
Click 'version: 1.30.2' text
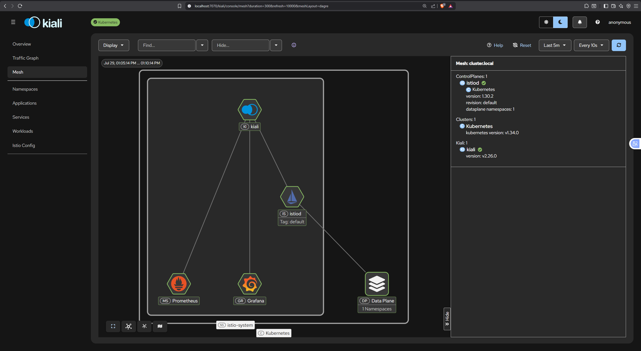tap(479, 96)
